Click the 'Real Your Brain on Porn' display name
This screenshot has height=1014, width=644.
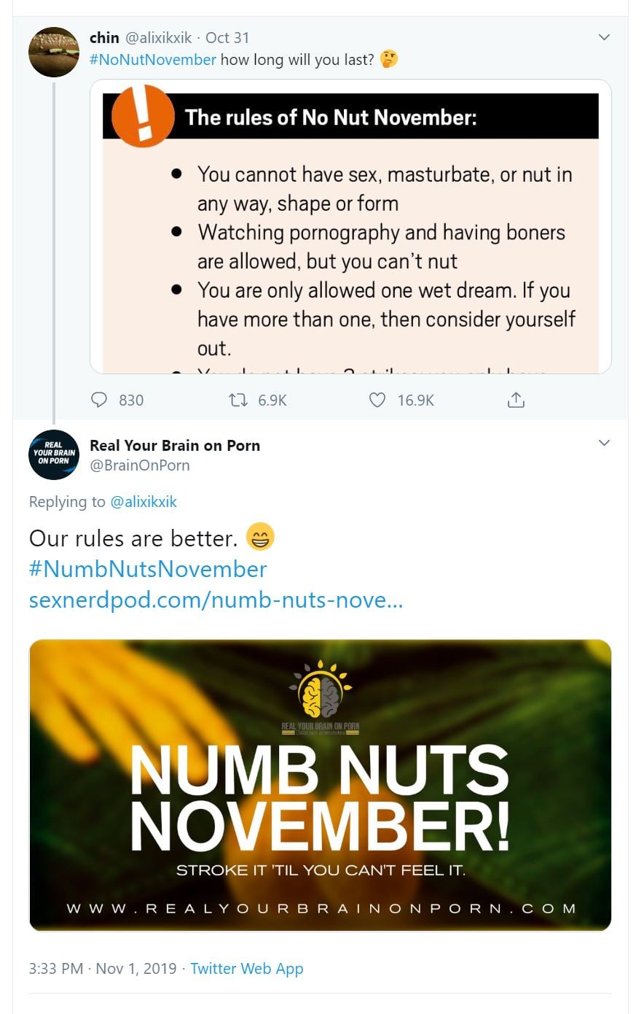point(175,446)
